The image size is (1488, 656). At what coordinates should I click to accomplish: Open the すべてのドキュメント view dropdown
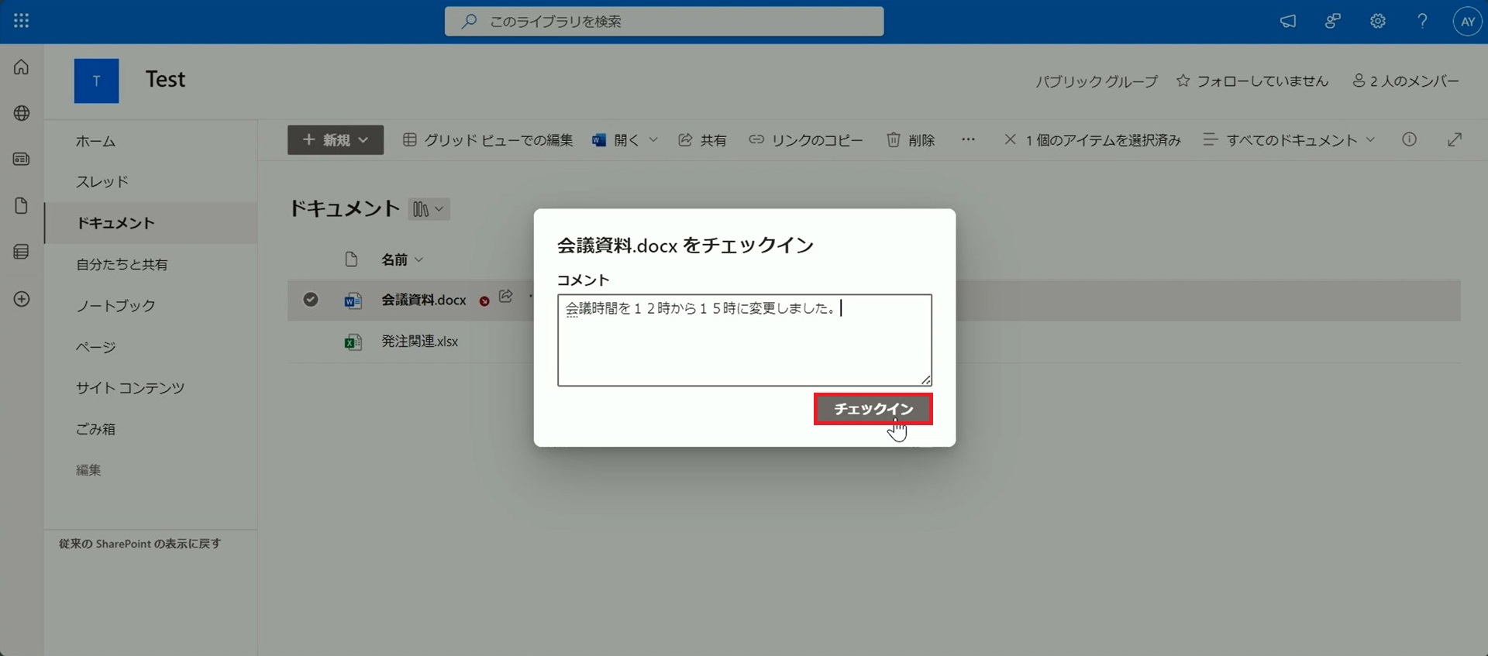(1290, 140)
